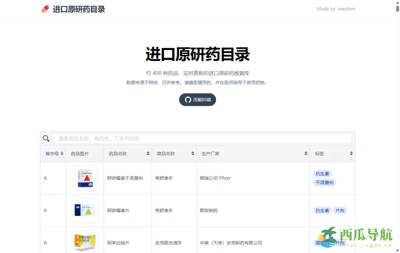Click the search magnifier icon
Image resolution: width=400 pixels, height=253 pixels.
(x=46, y=138)
